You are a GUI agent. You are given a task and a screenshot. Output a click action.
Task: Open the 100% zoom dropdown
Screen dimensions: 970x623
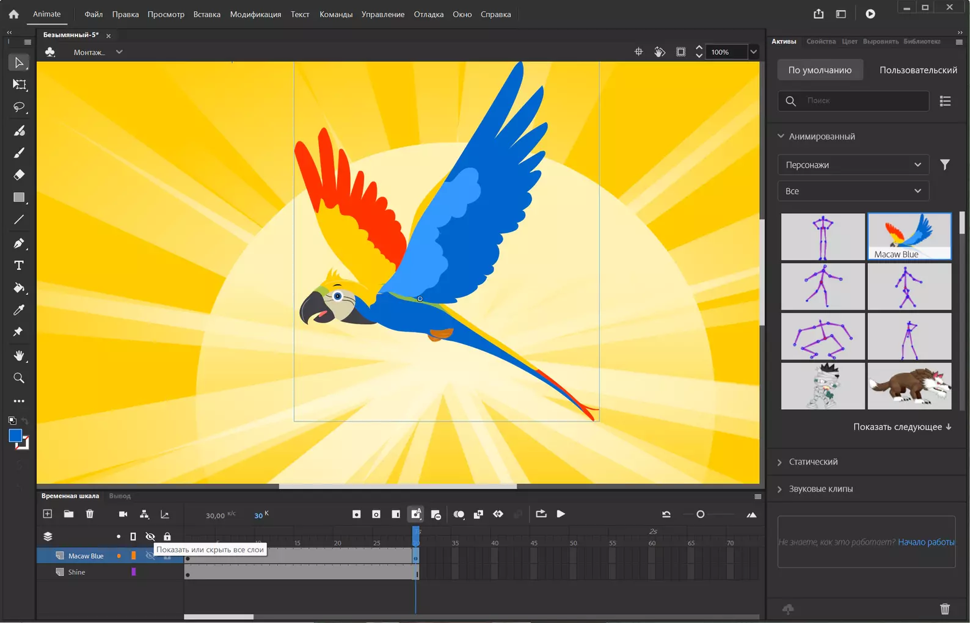pos(754,52)
